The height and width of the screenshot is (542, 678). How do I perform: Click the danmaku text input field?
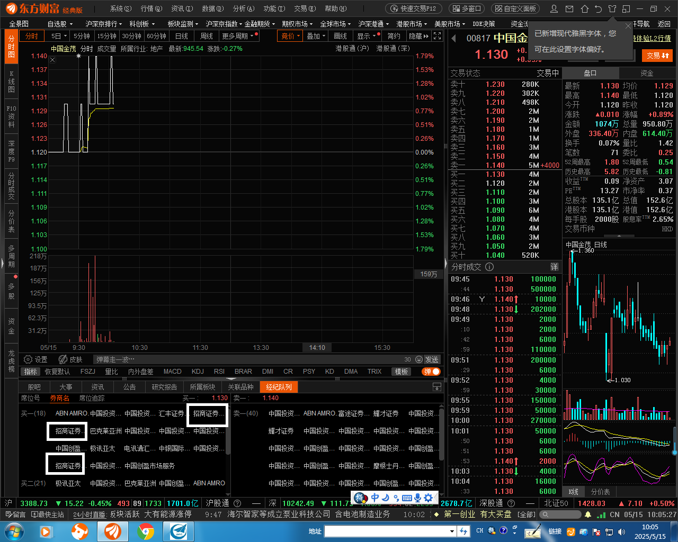click(248, 359)
